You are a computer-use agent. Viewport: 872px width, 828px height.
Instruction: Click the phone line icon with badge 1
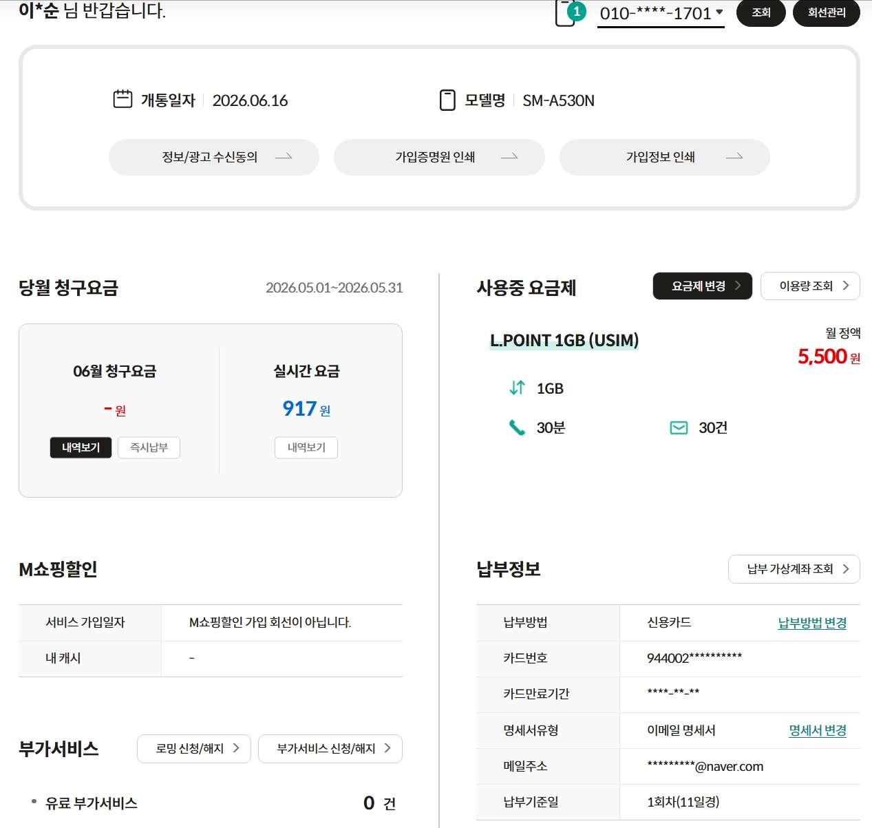570,13
